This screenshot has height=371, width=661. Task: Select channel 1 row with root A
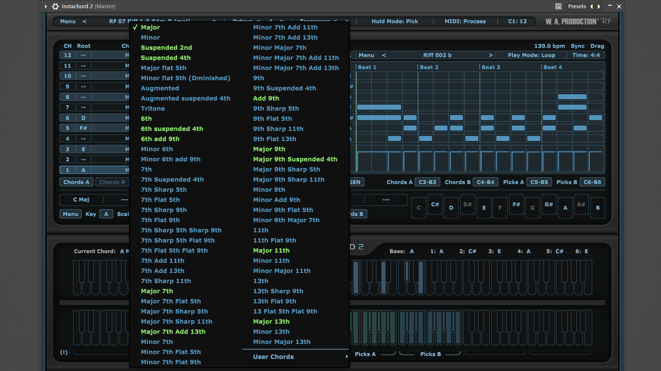click(x=94, y=170)
